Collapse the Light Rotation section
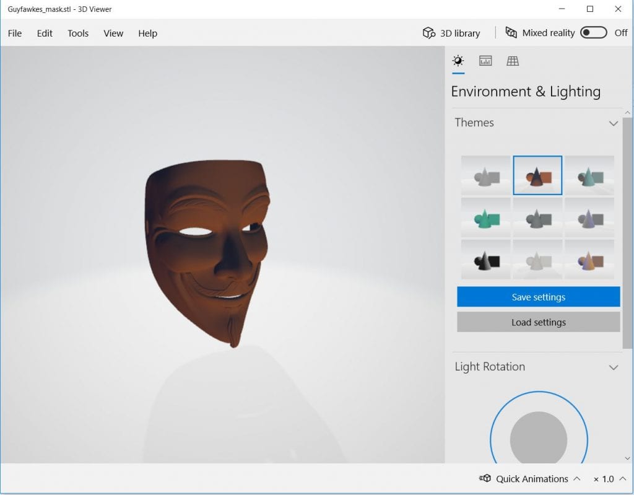This screenshot has width=634, height=495. coord(613,367)
